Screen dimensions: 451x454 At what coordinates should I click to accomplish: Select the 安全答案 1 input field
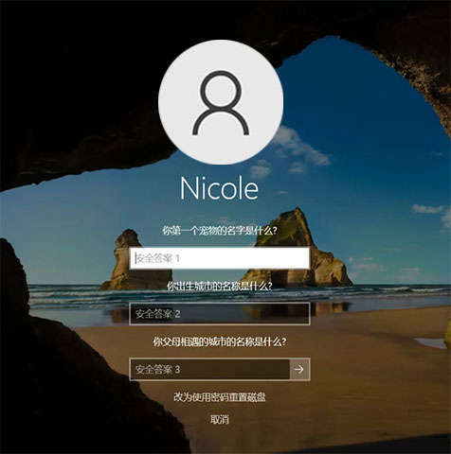220,258
